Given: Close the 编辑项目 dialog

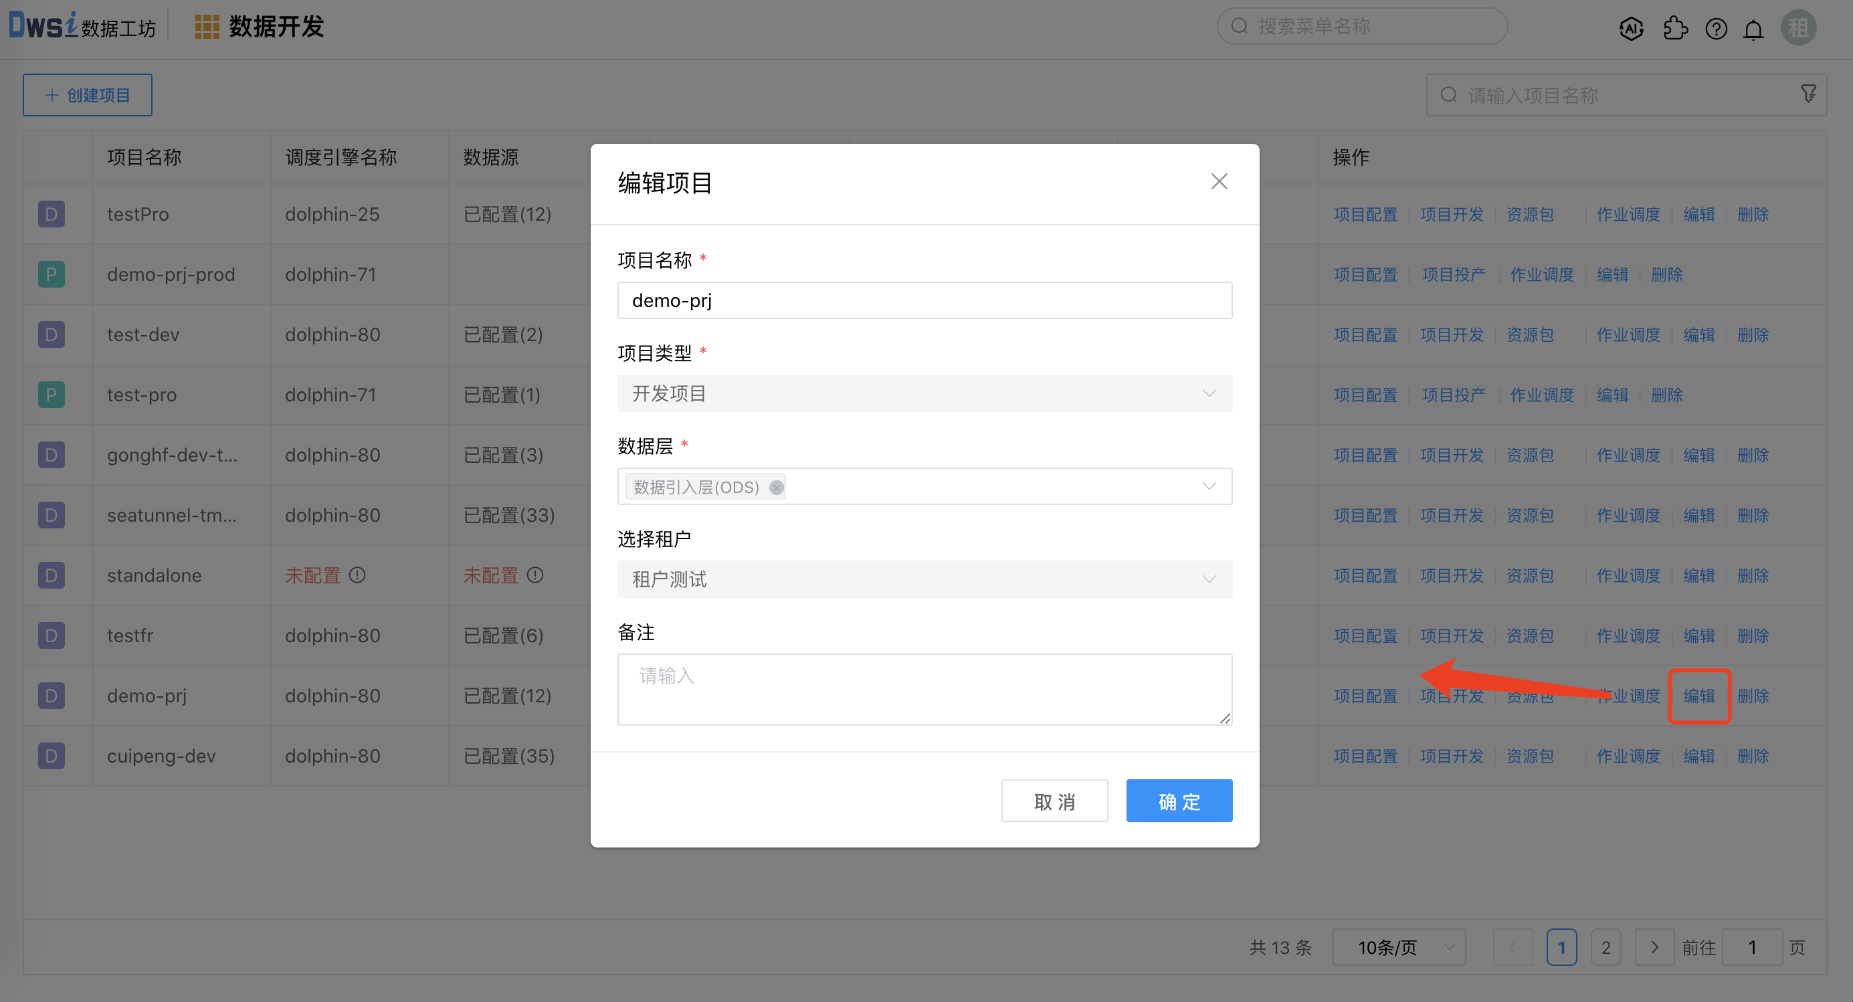Looking at the screenshot, I should (x=1219, y=181).
